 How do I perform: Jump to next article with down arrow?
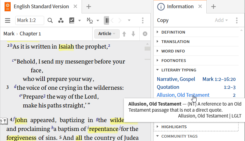(133, 34)
